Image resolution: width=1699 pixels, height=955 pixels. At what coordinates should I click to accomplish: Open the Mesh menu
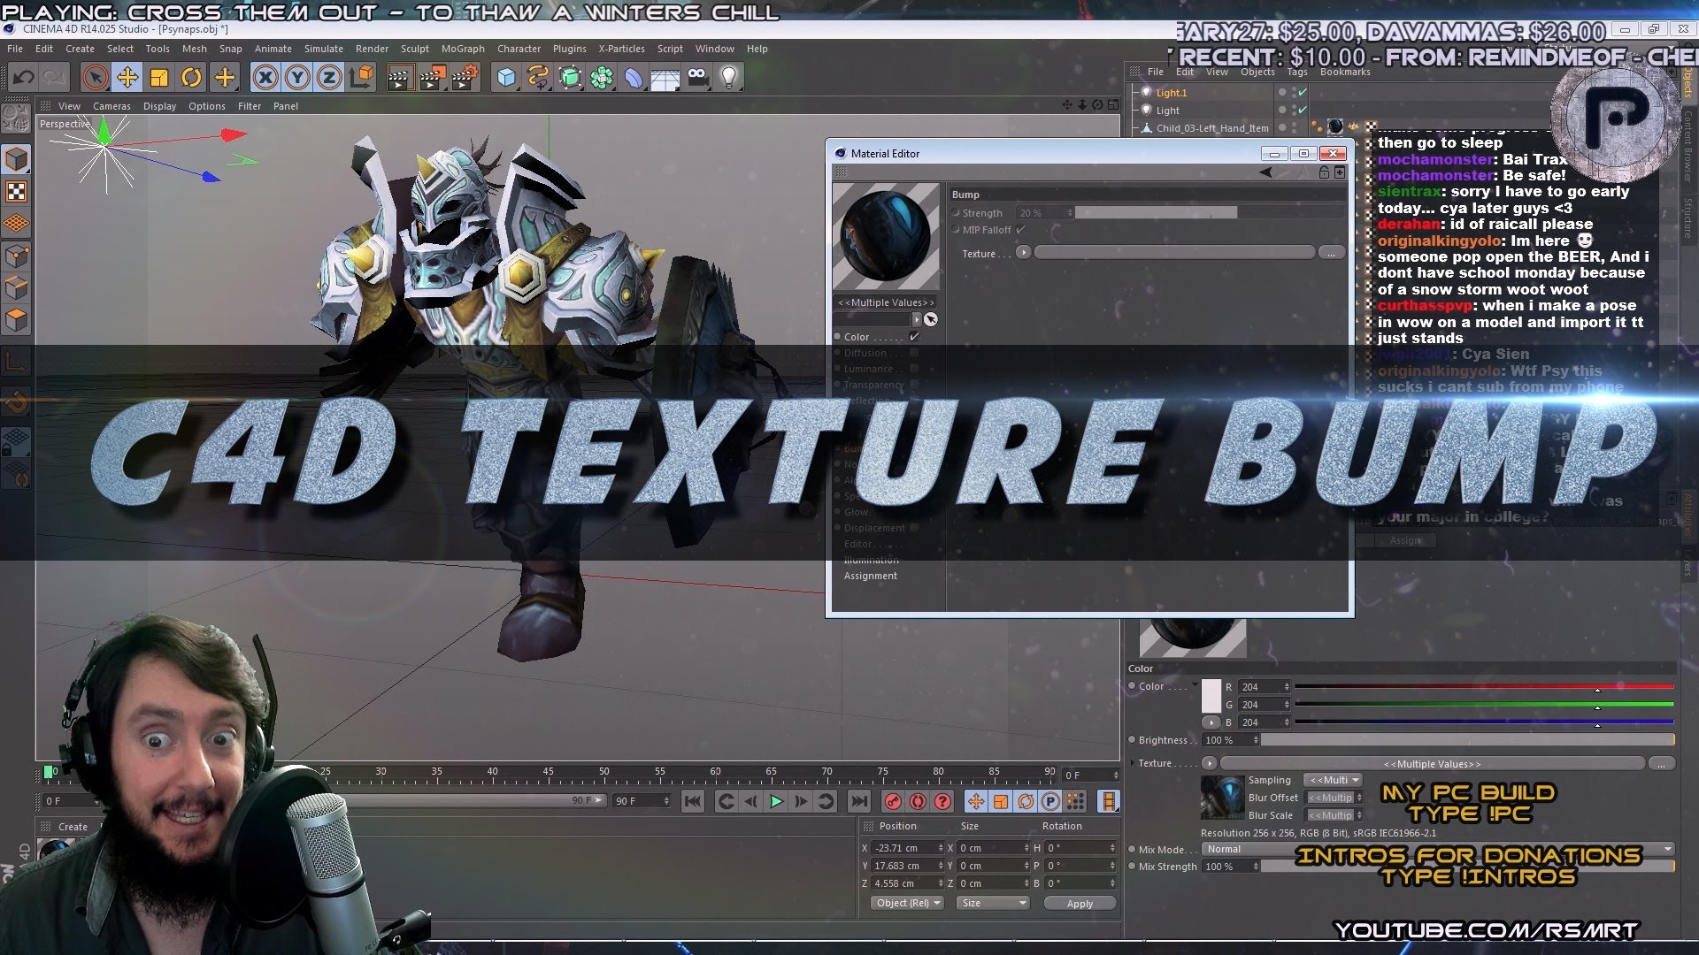[x=195, y=49]
